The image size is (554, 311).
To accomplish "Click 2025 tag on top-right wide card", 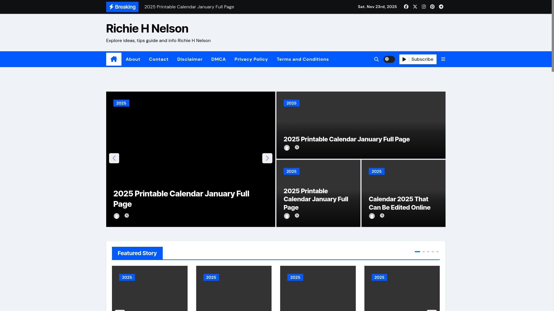I will point(291,103).
